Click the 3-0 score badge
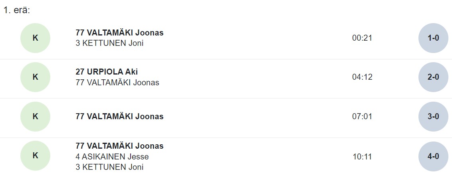This screenshot has height=175, width=452. (x=433, y=116)
